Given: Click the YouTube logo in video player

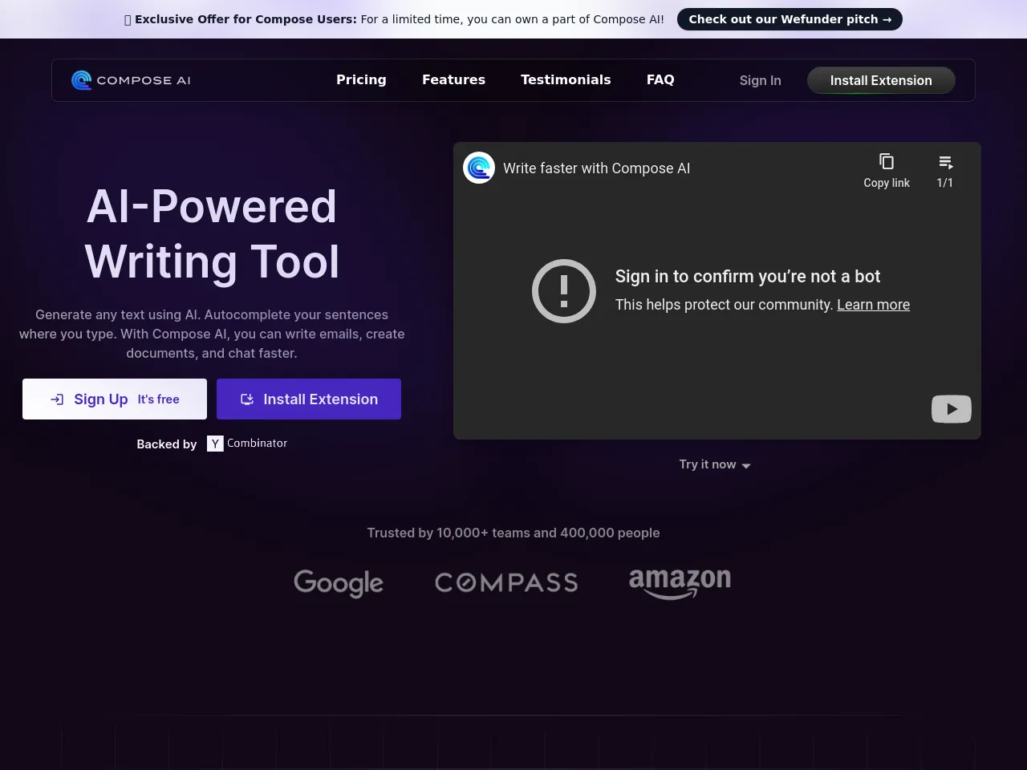Looking at the screenshot, I should (x=951, y=409).
